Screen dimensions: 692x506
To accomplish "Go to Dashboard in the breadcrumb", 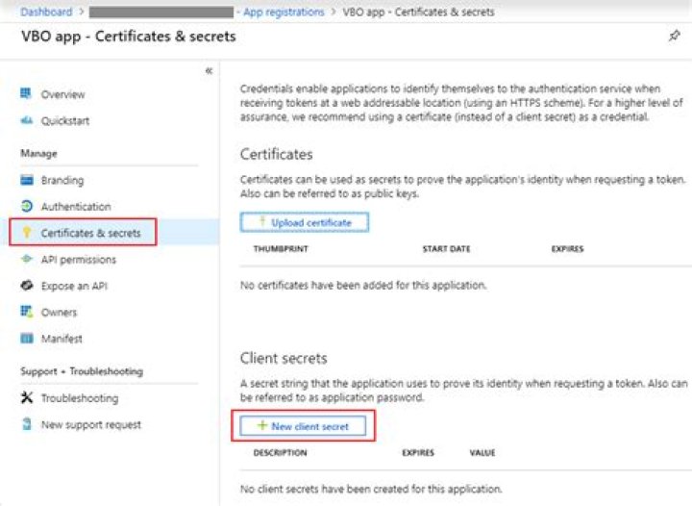I will pyautogui.click(x=47, y=13).
